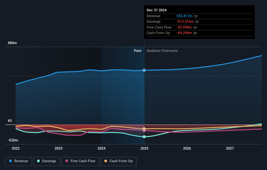Click the 2025 x-axis label
The width and height of the screenshot is (267, 170).
144,148
